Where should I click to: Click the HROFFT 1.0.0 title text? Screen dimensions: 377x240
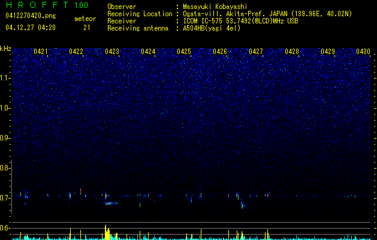tap(47, 5)
